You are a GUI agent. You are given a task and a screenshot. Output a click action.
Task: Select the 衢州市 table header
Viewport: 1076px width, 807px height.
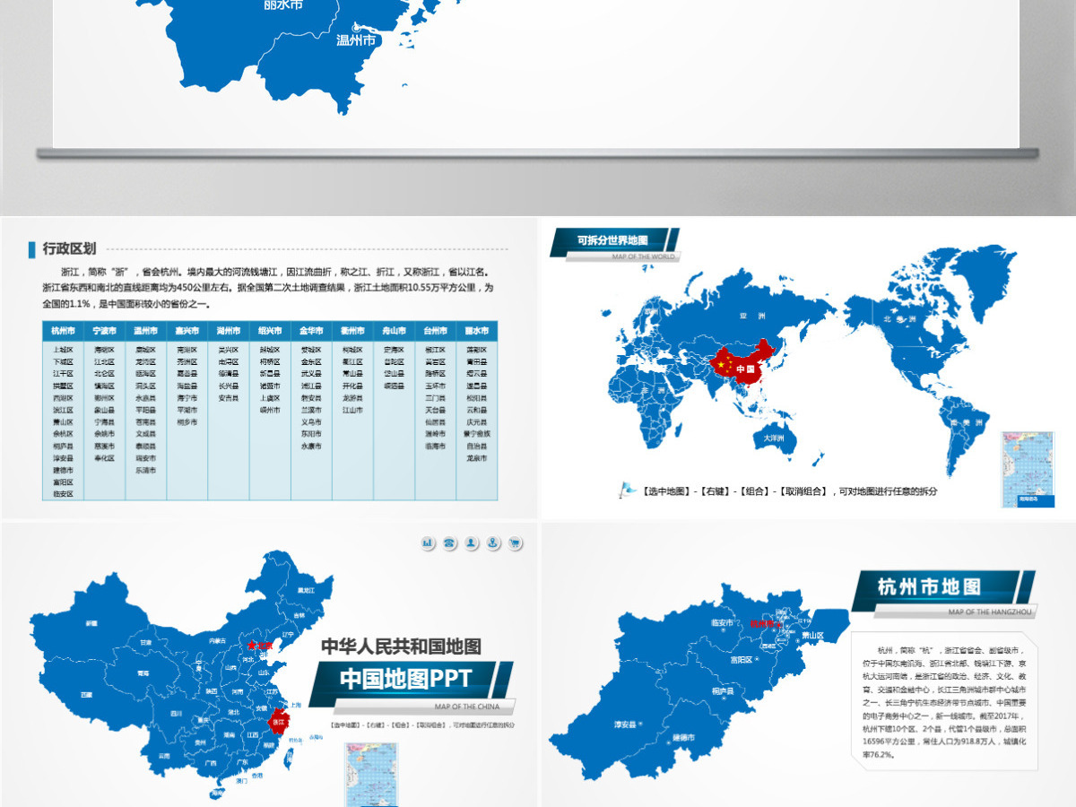click(x=352, y=330)
